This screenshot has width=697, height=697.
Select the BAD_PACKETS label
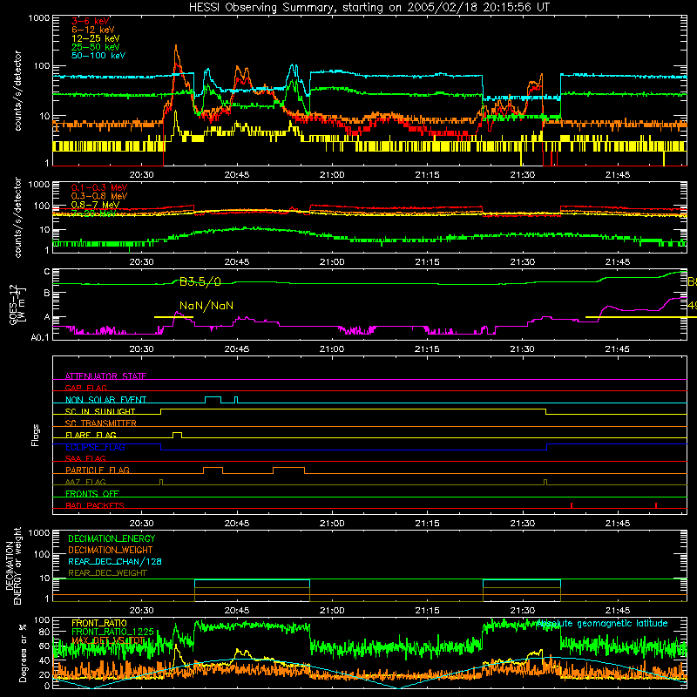pyautogui.click(x=95, y=505)
